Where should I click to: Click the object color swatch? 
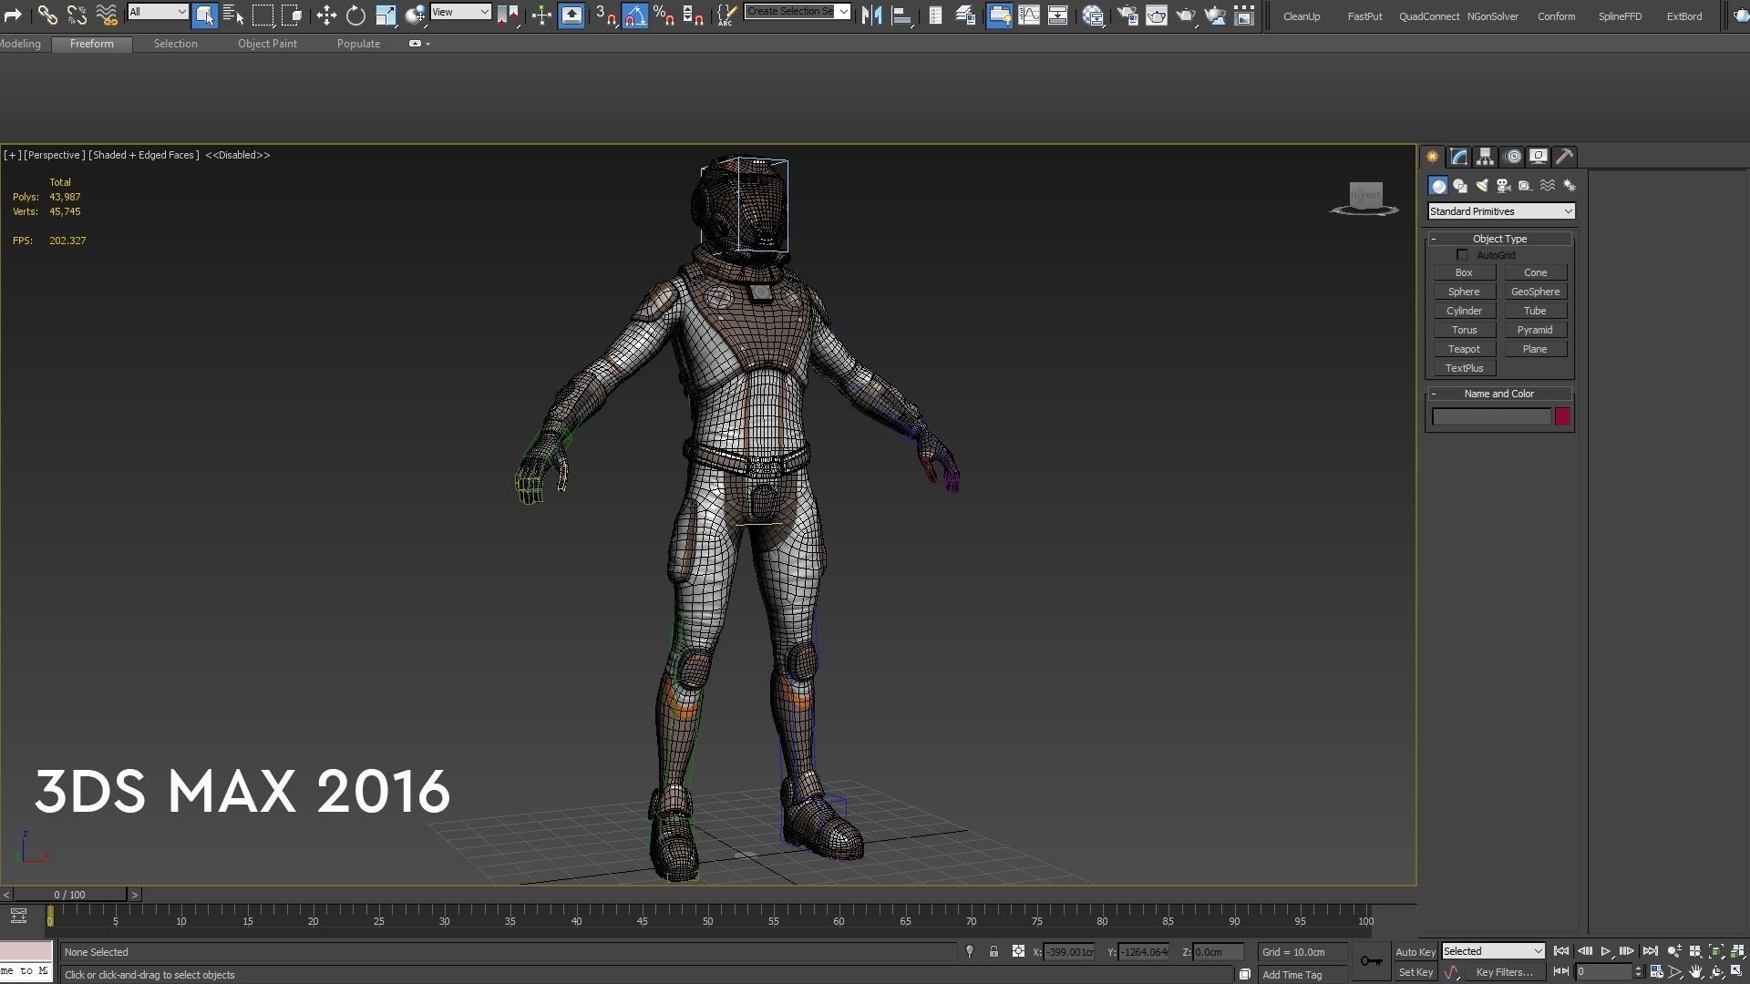point(1562,416)
